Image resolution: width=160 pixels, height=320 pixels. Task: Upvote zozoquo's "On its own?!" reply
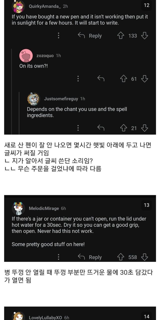[123, 79]
